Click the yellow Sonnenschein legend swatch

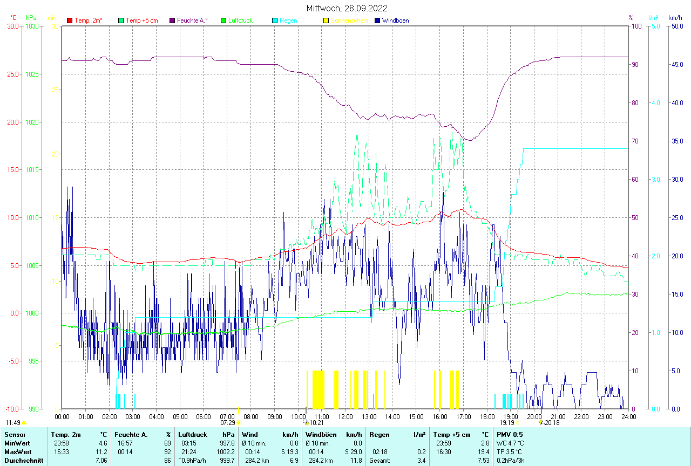(x=326, y=20)
